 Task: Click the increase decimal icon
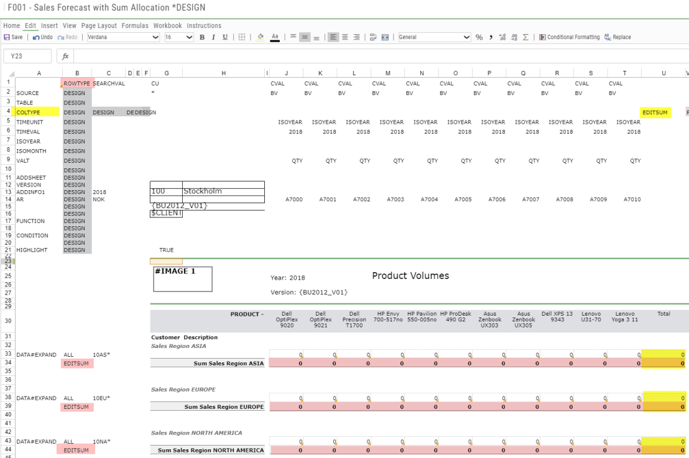point(502,37)
